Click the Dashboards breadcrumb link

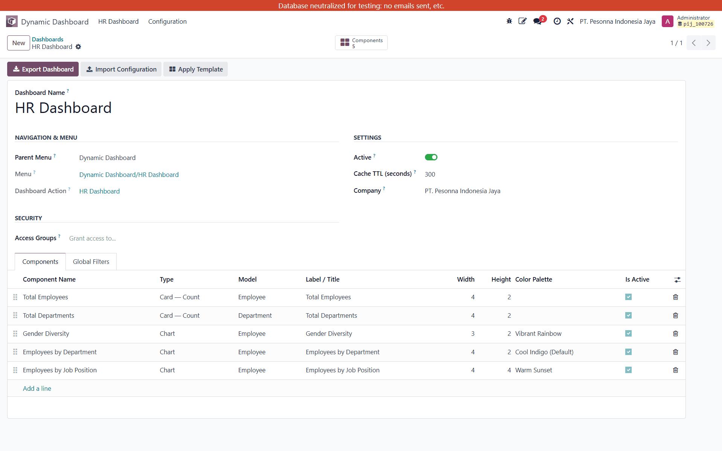coord(47,39)
